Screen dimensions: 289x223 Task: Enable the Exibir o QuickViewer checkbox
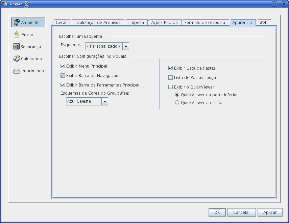point(170,87)
